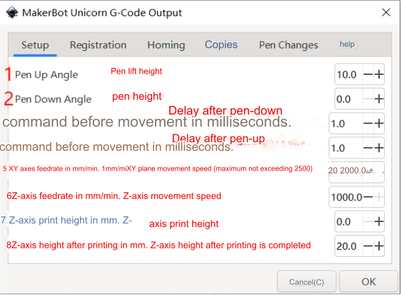Click the Pen Up Angle value field

pyautogui.click(x=349, y=74)
